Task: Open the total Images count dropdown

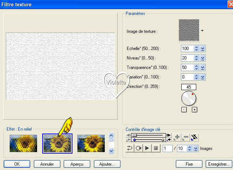Action: [196, 148]
